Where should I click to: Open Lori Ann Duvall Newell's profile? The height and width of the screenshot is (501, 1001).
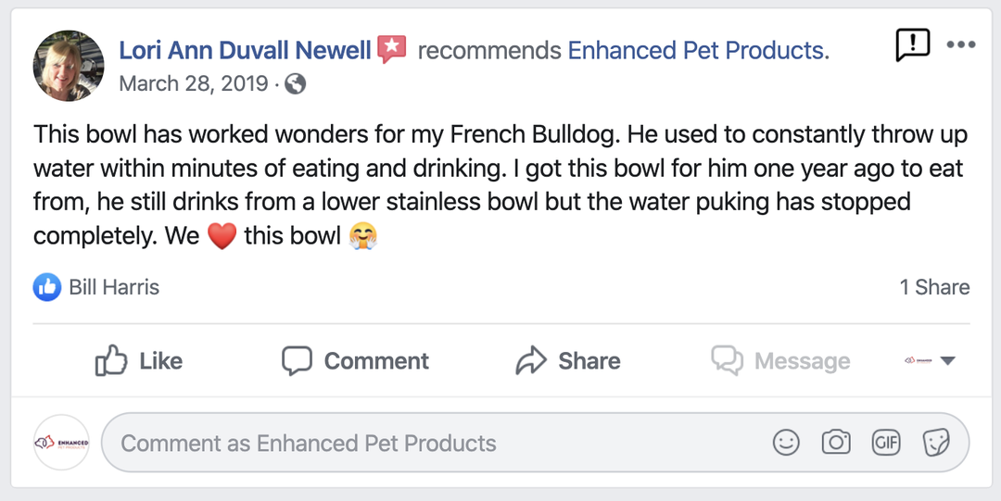(245, 50)
